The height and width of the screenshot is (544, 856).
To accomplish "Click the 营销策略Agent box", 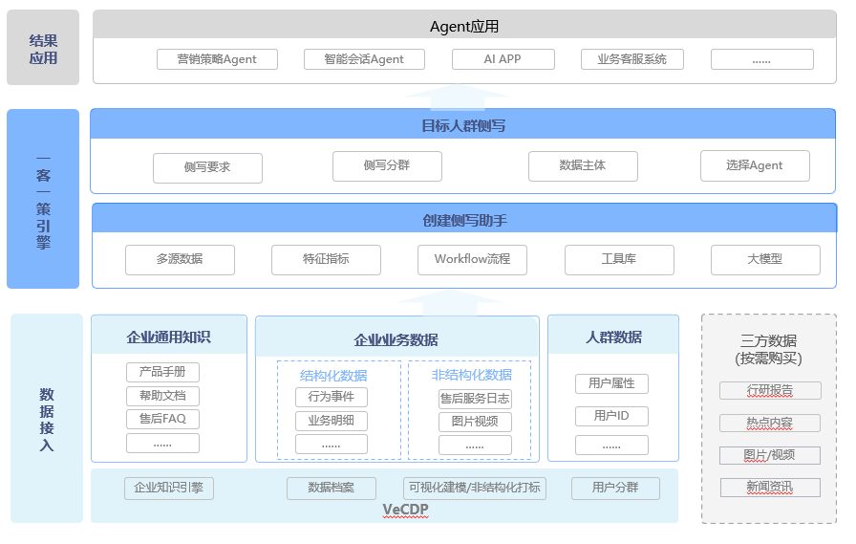I will click(217, 59).
